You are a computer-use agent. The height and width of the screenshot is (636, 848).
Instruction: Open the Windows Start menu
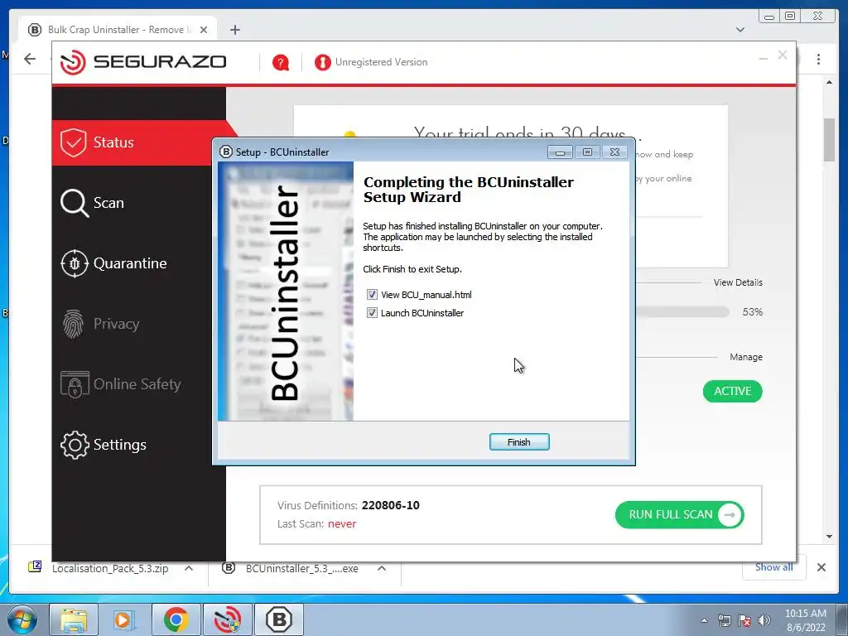pos(22,619)
